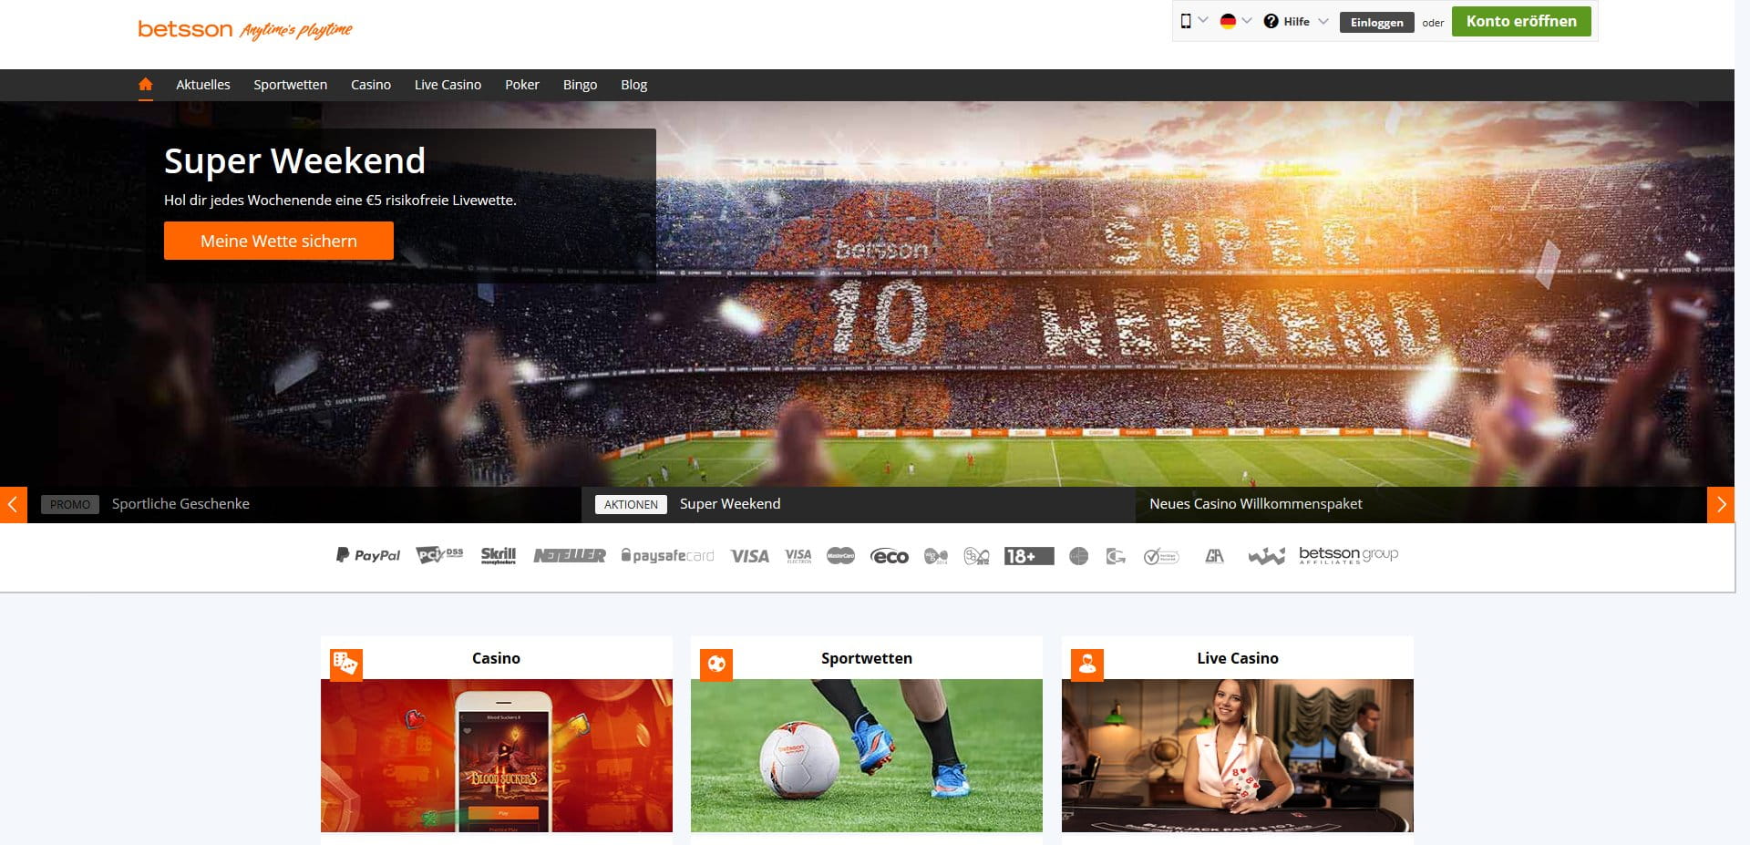
Task: Click the GA logo in footer strip
Action: 1214,556
